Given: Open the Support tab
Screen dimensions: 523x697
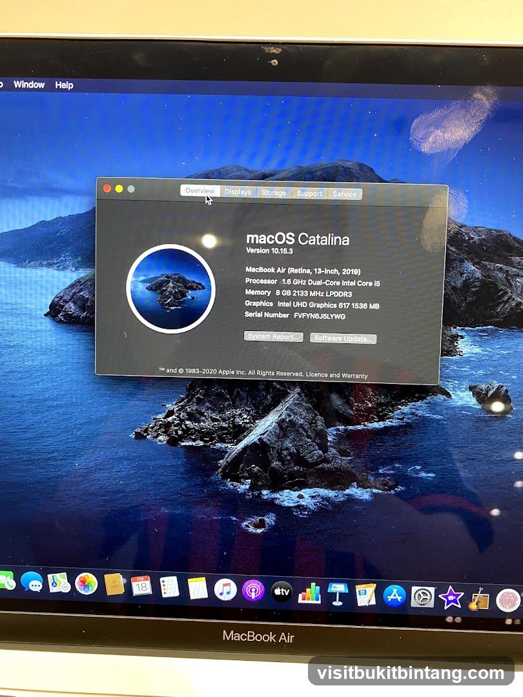Looking at the screenshot, I should (309, 194).
